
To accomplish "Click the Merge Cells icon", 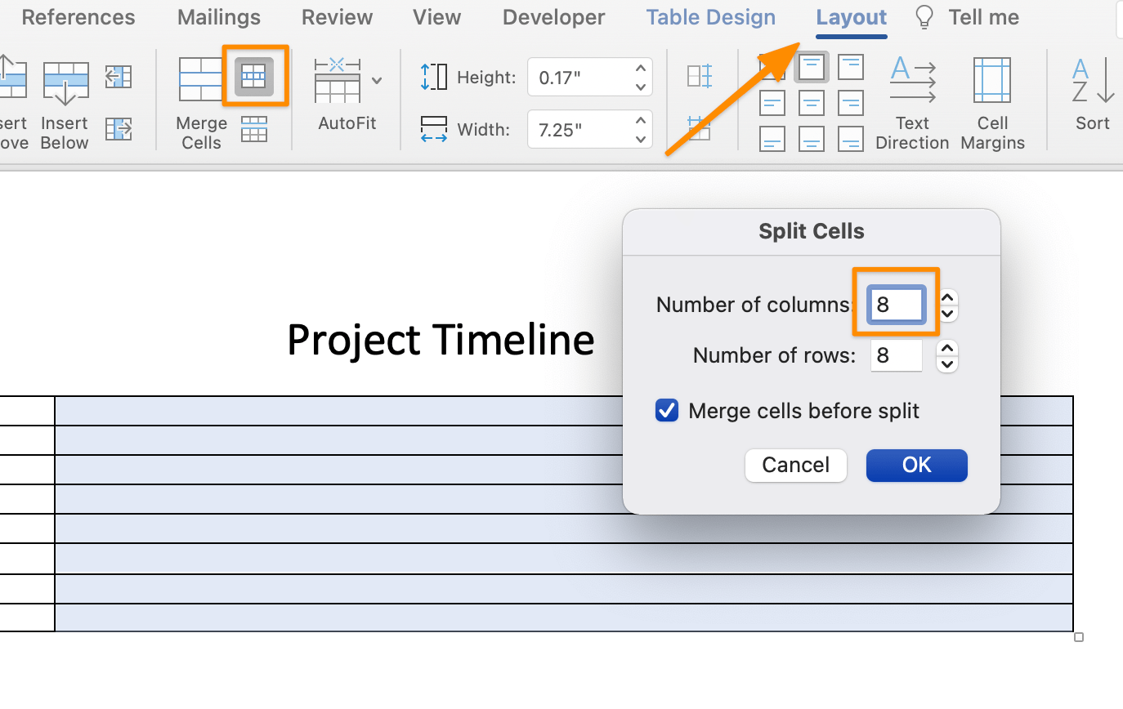I will 200,79.
